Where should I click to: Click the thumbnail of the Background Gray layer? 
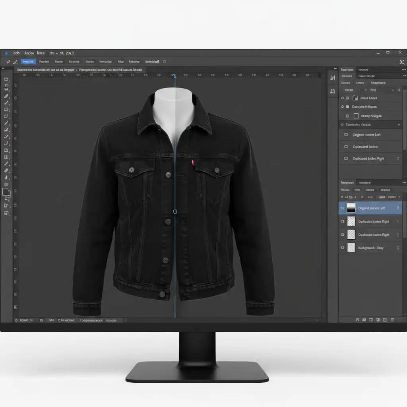pos(351,248)
